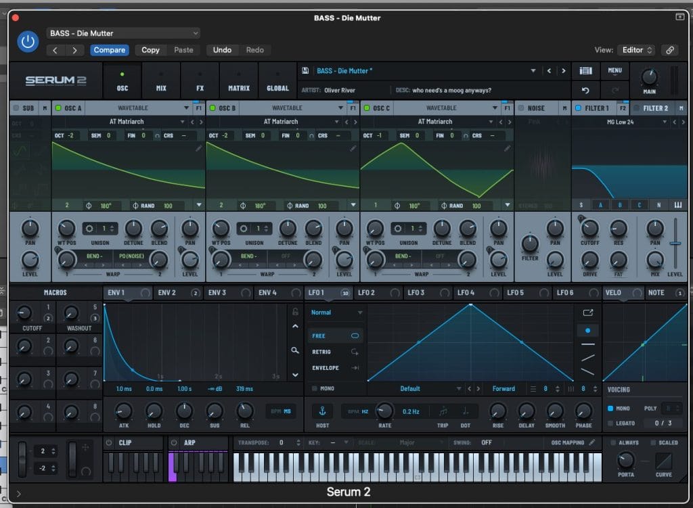Click the save preset floppy icon
The image size is (693, 508).
(305, 70)
